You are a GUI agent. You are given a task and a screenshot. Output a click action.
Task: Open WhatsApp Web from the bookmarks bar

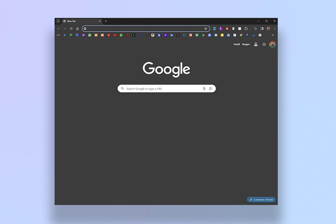(x=90, y=35)
